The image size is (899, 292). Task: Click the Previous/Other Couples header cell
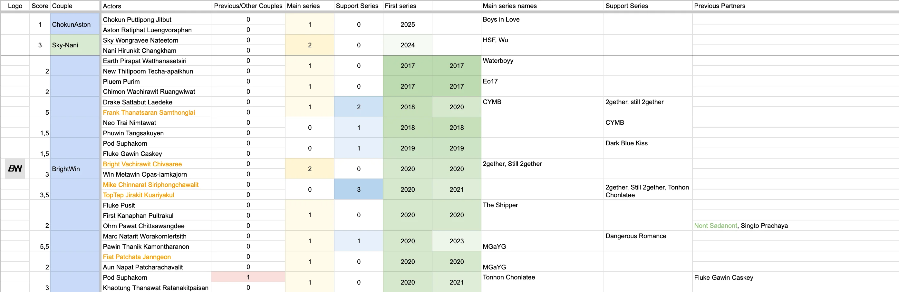click(248, 6)
